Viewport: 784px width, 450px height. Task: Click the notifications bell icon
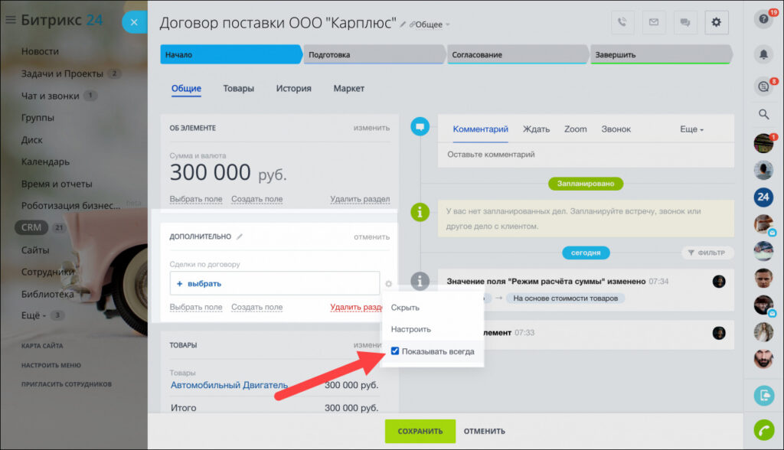coord(763,54)
